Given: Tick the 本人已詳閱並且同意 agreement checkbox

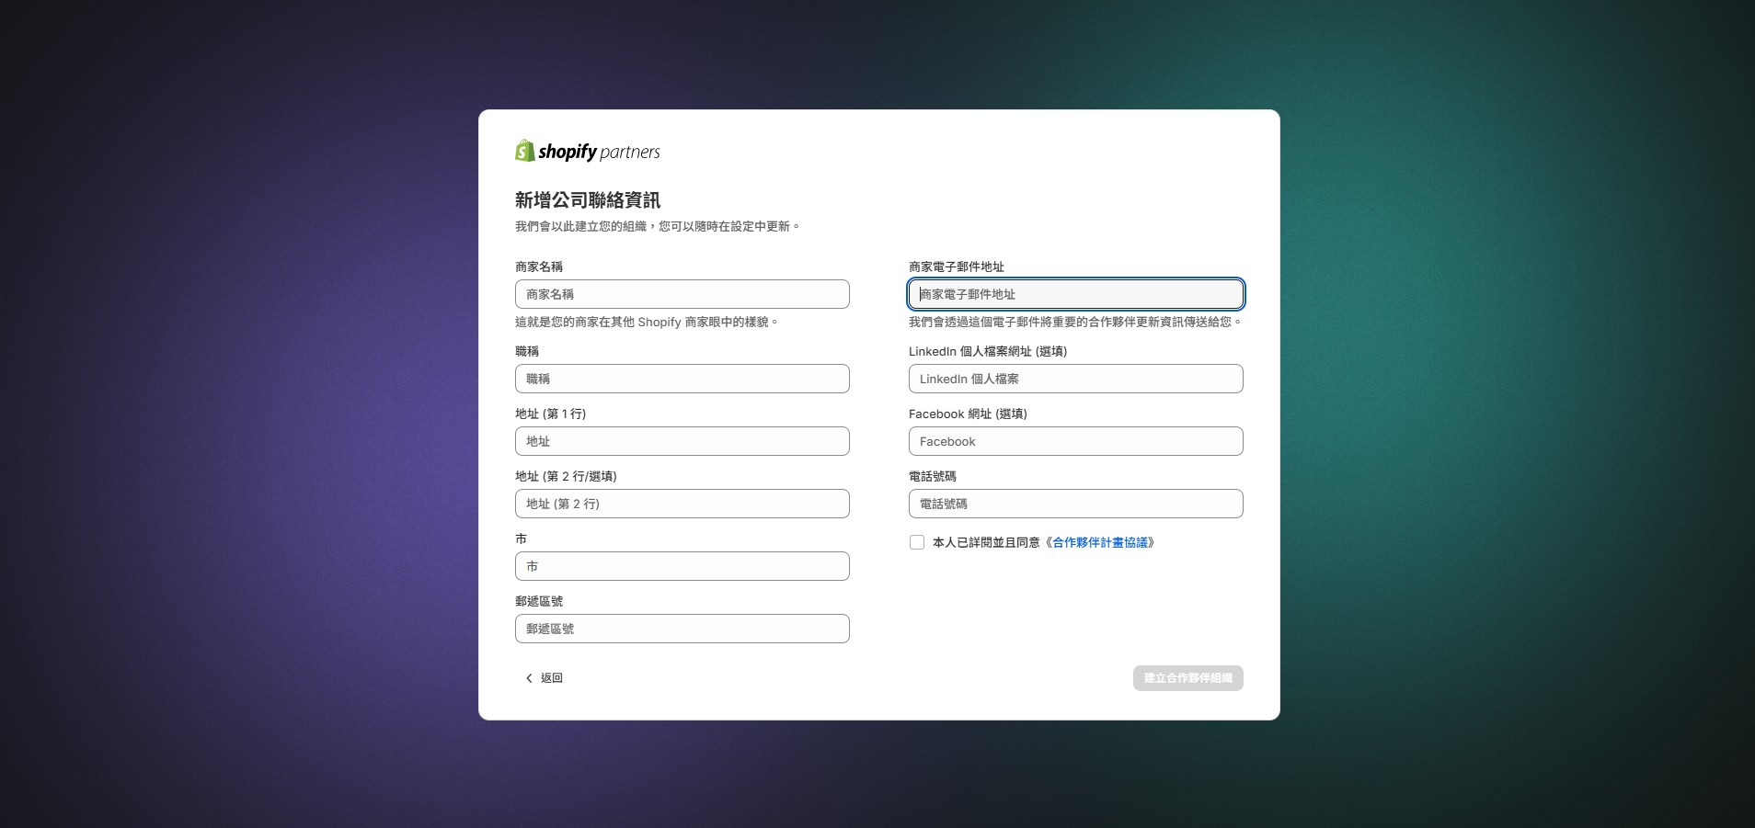Looking at the screenshot, I should [917, 542].
